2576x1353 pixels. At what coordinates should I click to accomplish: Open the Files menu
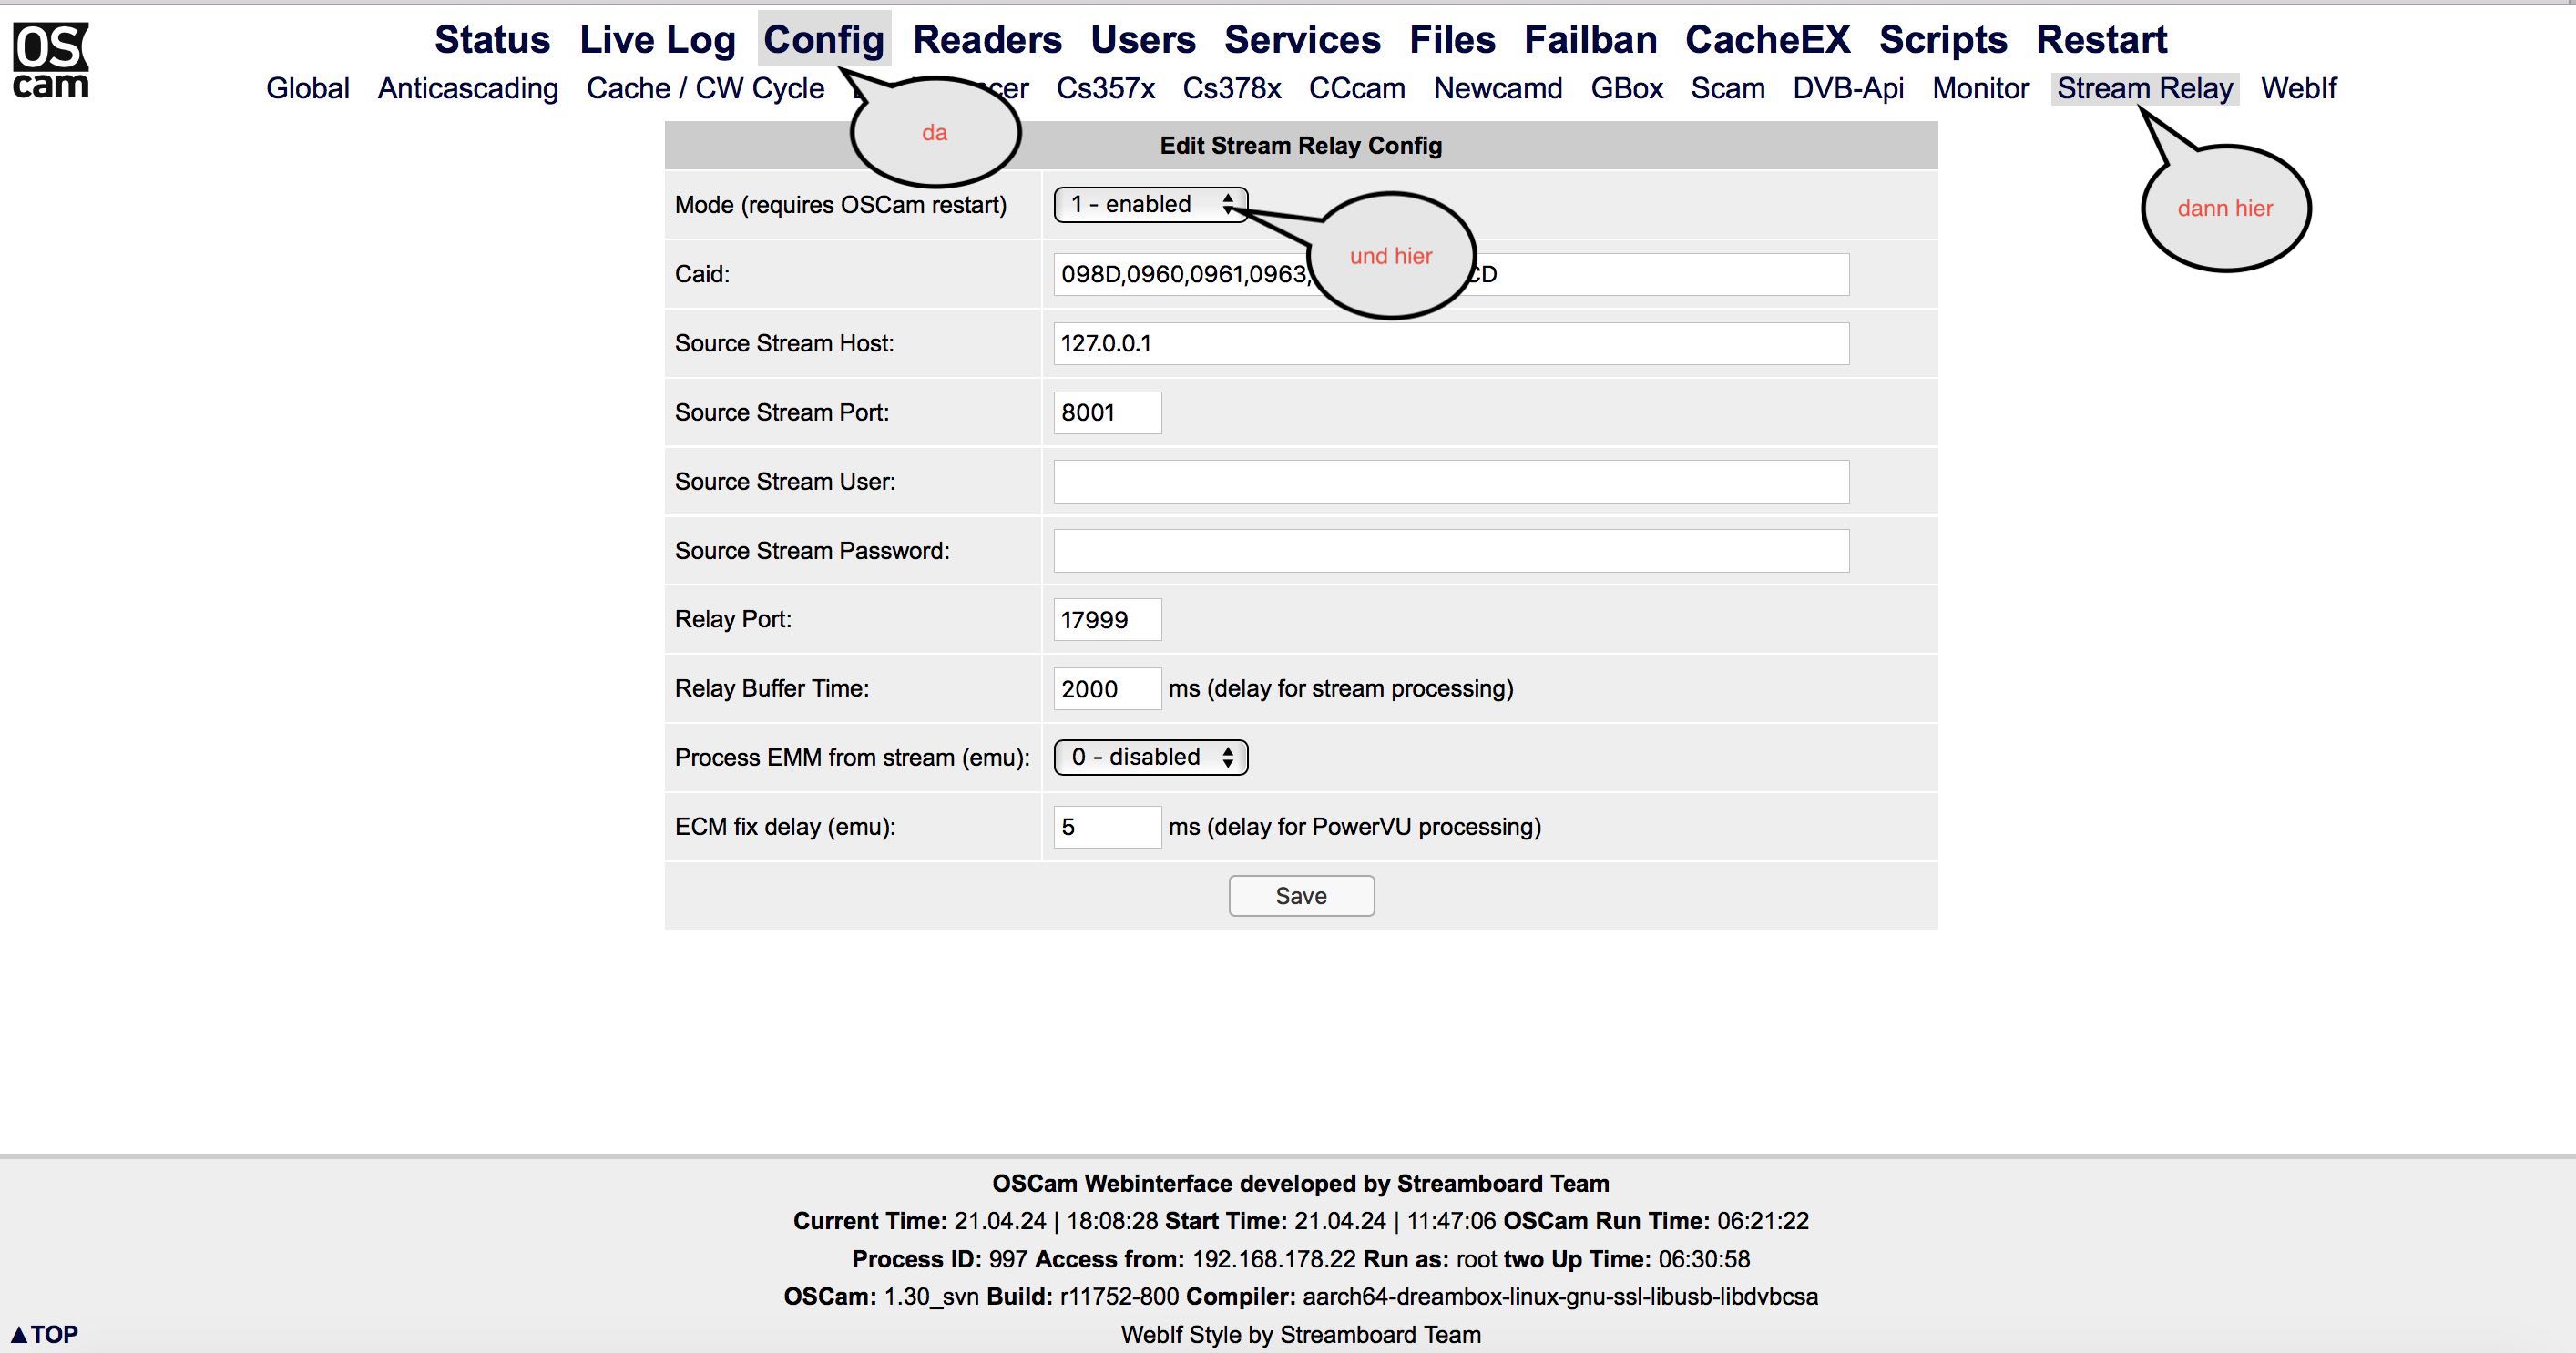[x=1452, y=40]
